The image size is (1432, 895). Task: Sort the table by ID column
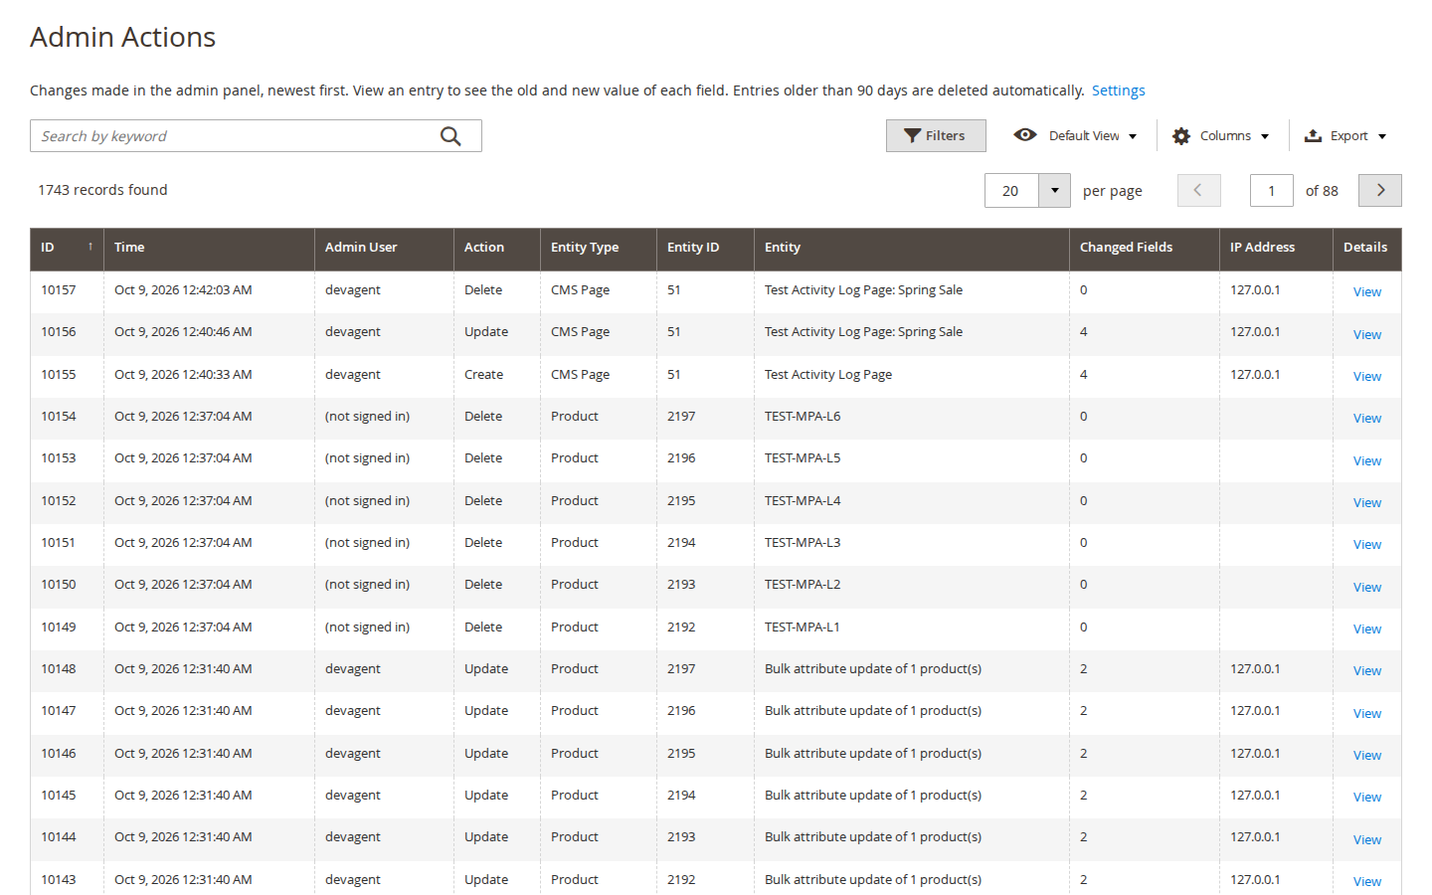tap(67, 248)
